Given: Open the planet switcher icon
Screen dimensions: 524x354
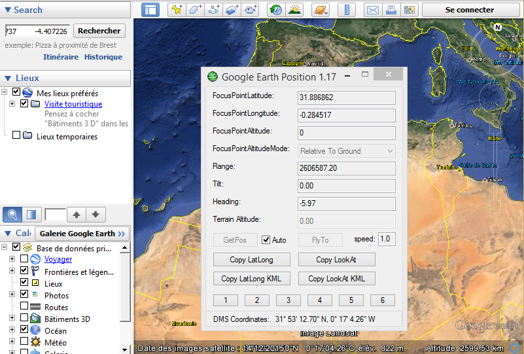Looking at the screenshot, I should [321, 10].
